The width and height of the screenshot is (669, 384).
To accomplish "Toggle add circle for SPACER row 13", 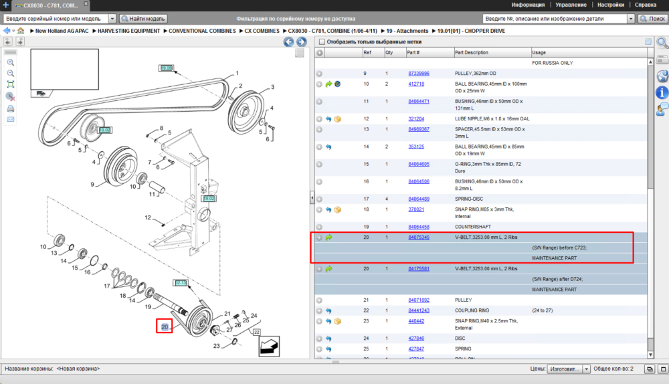I will click(319, 129).
